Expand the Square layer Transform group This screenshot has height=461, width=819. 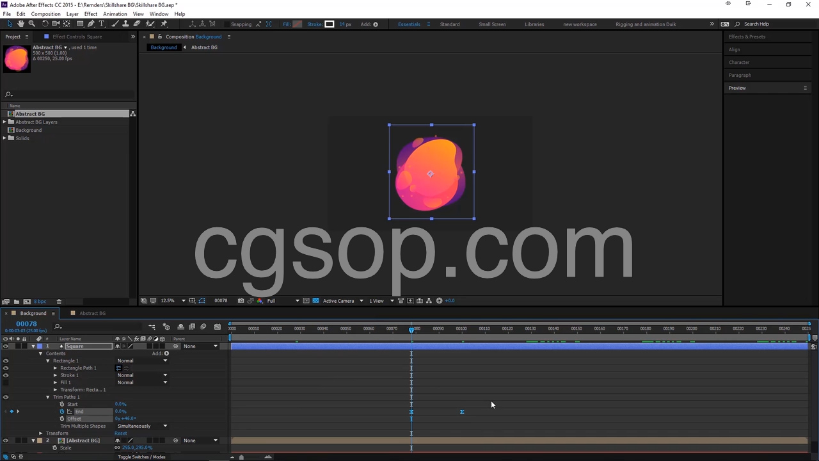[x=40, y=433]
